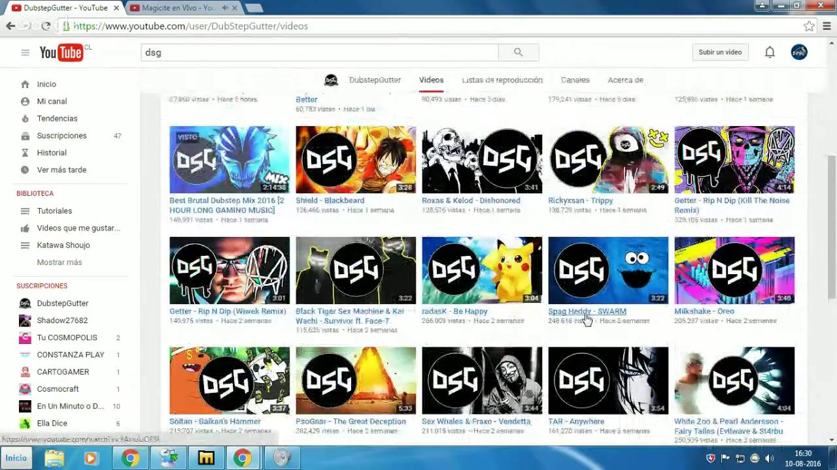Bookmark this page with the star icon
The width and height of the screenshot is (837, 470).
click(x=809, y=26)
